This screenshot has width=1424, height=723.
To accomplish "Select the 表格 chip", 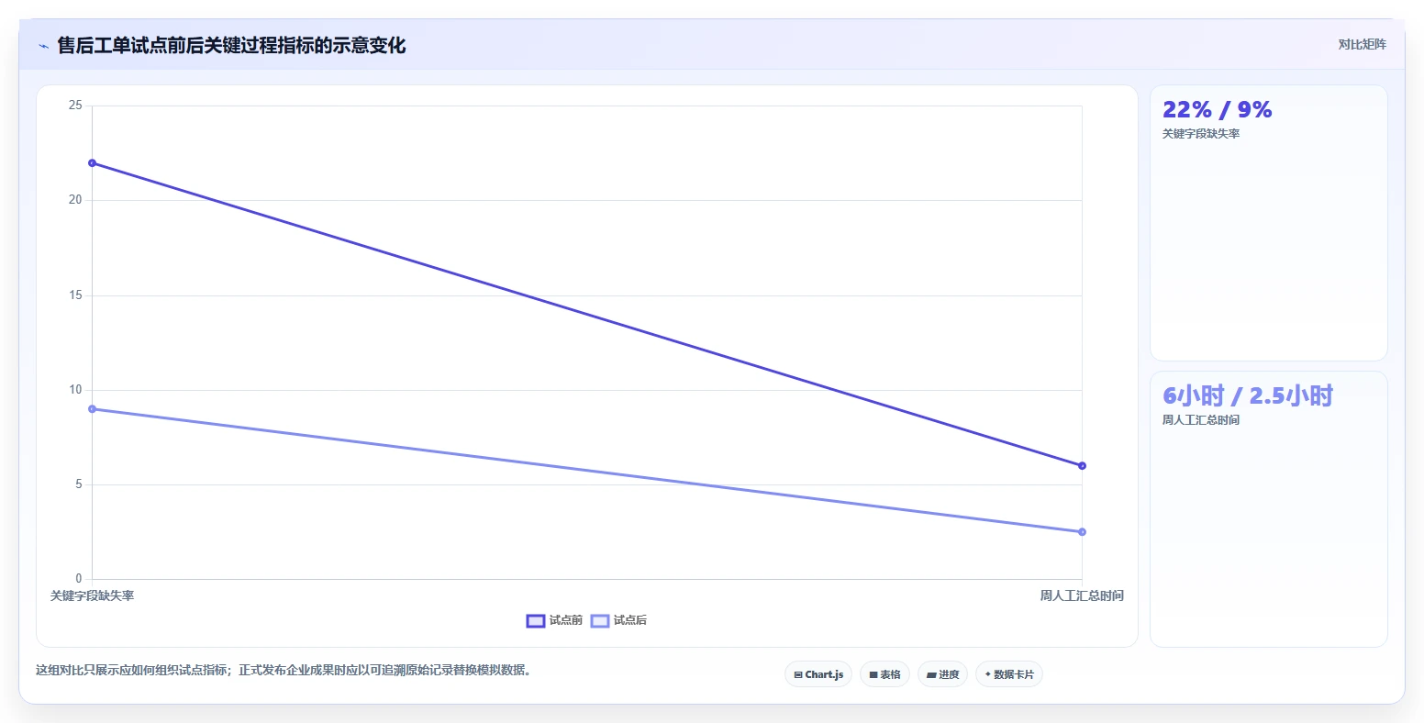I will 884,674.
